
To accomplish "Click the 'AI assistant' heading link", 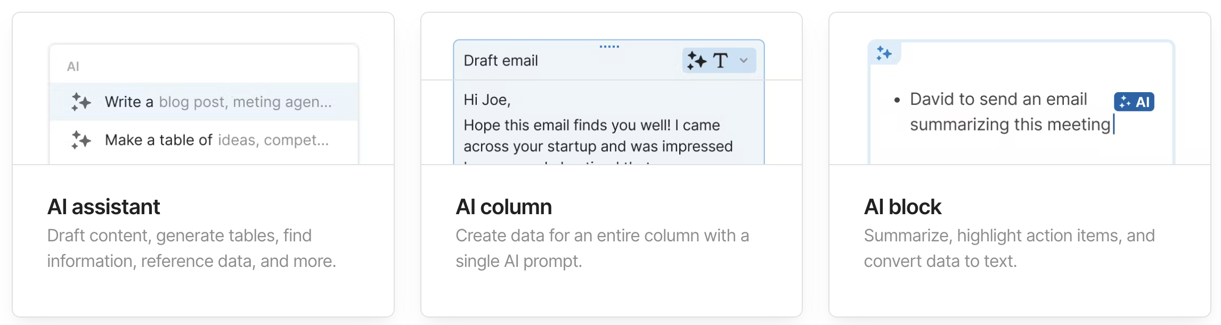I will tap(104, 207).
